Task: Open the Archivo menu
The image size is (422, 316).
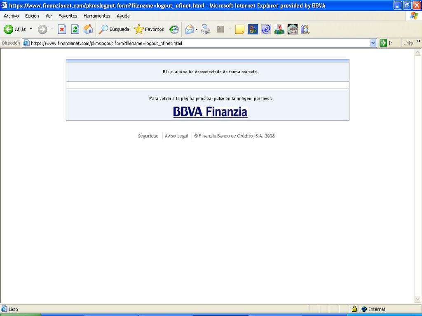Action: pyautogui.click(x=11, y=16)
